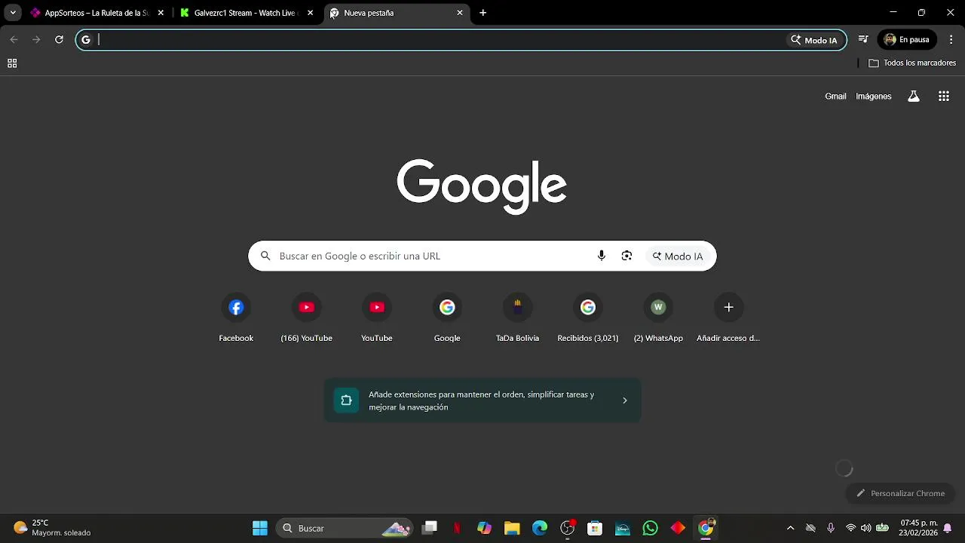965x543 pixels.
Task: Launch Microsoft Edge from the taskbar
Action: point(540,529)
